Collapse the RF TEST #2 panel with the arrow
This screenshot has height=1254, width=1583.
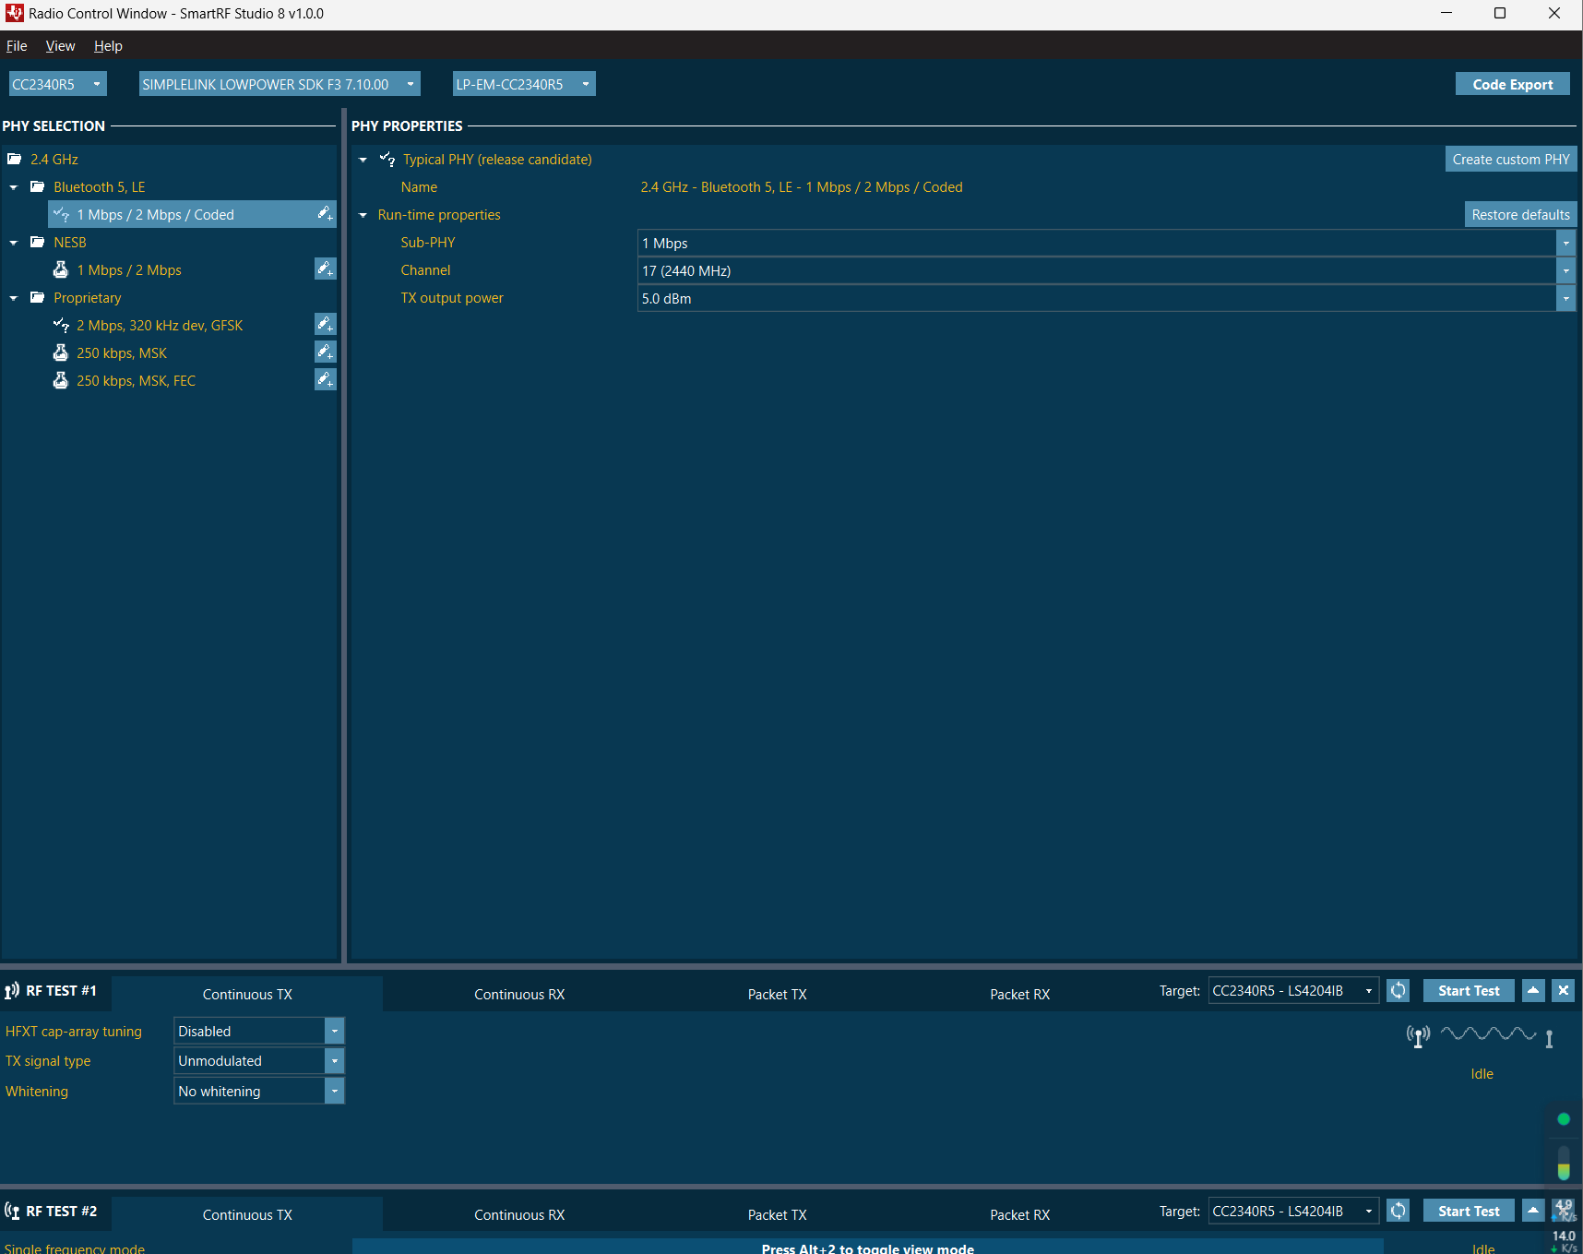[1533, 1211]
